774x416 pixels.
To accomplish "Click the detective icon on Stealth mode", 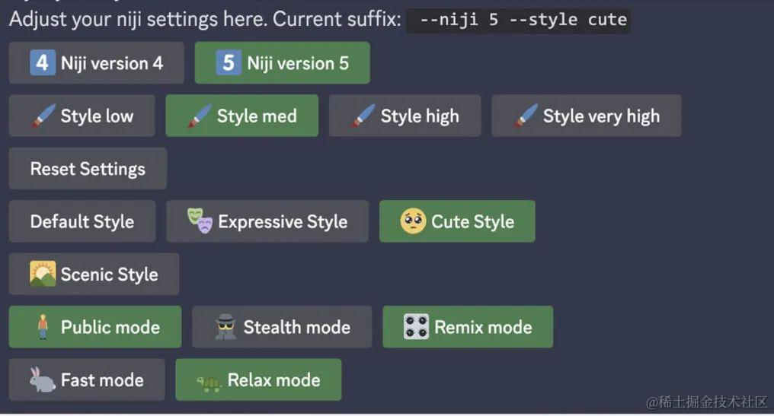I will [x=225, y=327].
